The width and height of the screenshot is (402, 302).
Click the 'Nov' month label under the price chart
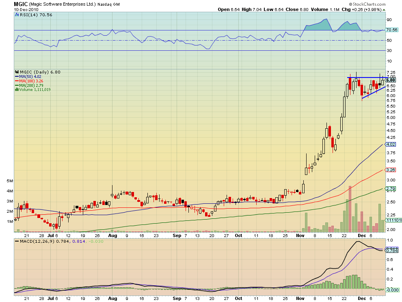coord(300,235)
